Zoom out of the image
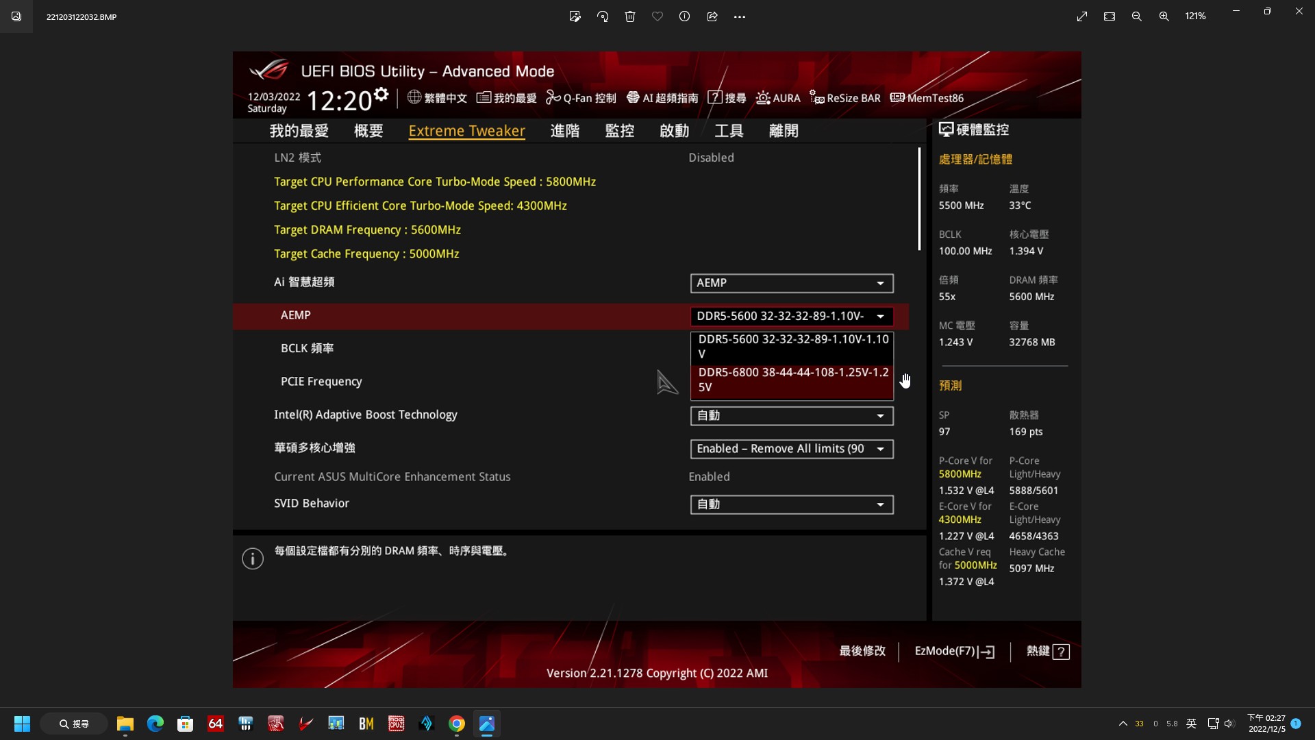 click(1137, 16)
